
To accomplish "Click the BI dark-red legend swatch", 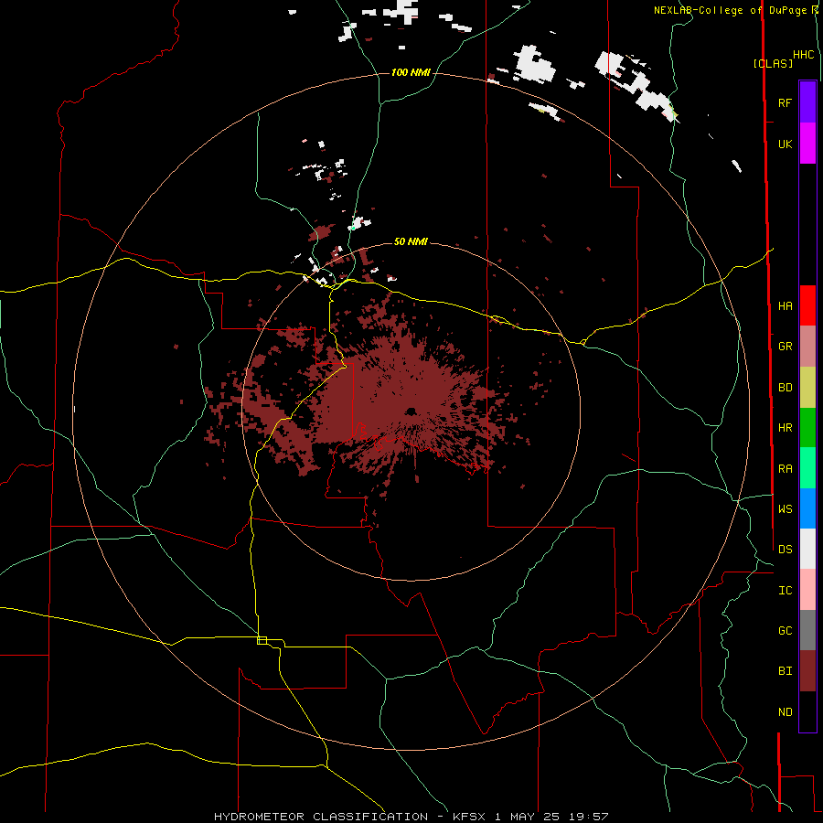I will [x=807, y=671].
